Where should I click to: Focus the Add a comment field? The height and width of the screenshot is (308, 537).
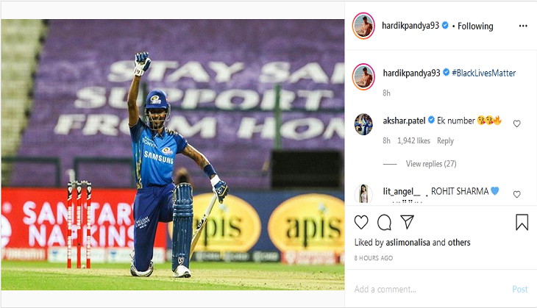click(428, 290)
